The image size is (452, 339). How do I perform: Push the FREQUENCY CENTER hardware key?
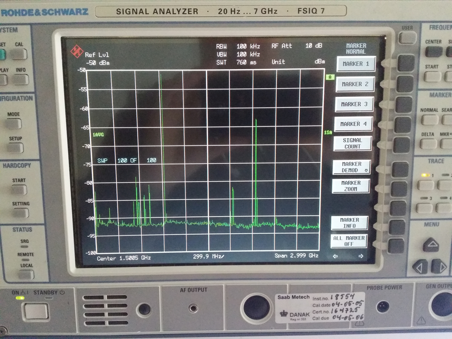[x=434, y=52]
